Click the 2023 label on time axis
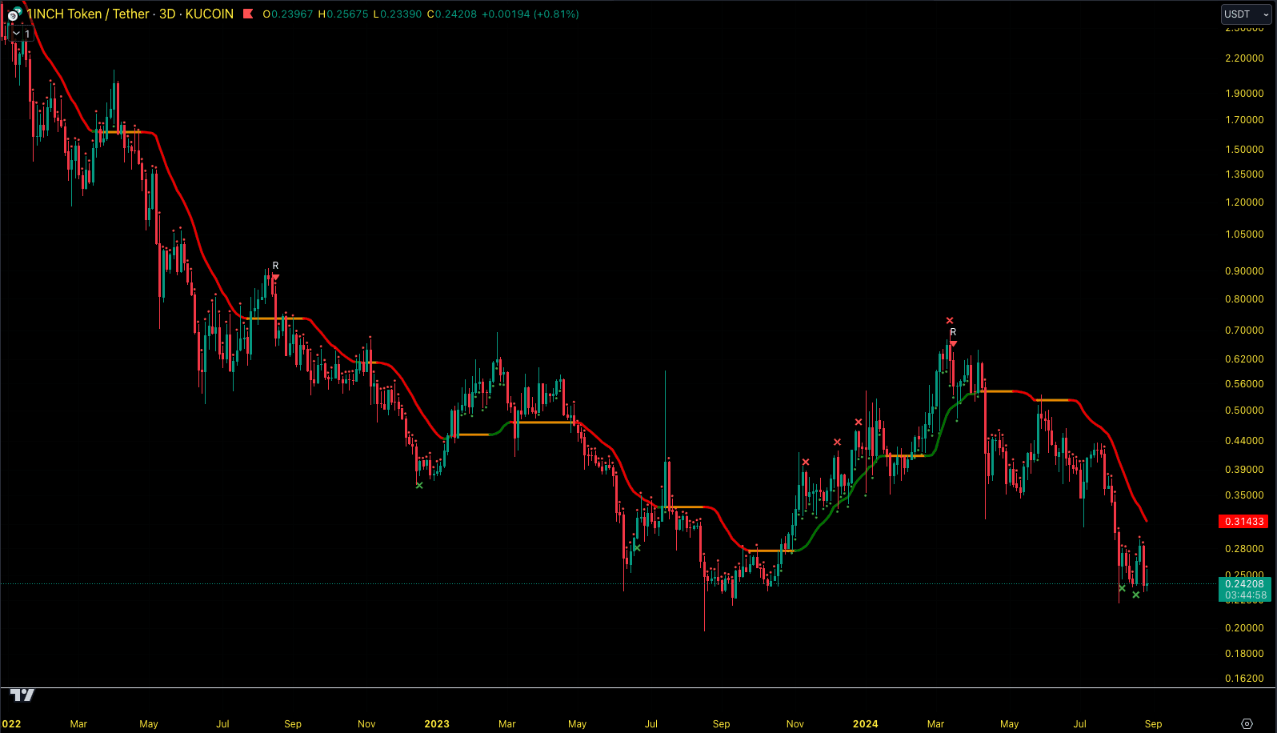Screen dimensions: 1277x733 (x=437, y=723)
